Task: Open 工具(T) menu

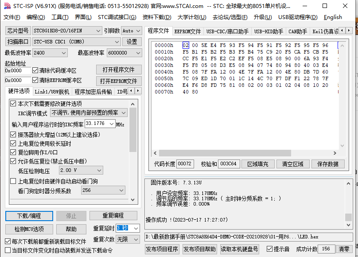Action: [60, 17]
